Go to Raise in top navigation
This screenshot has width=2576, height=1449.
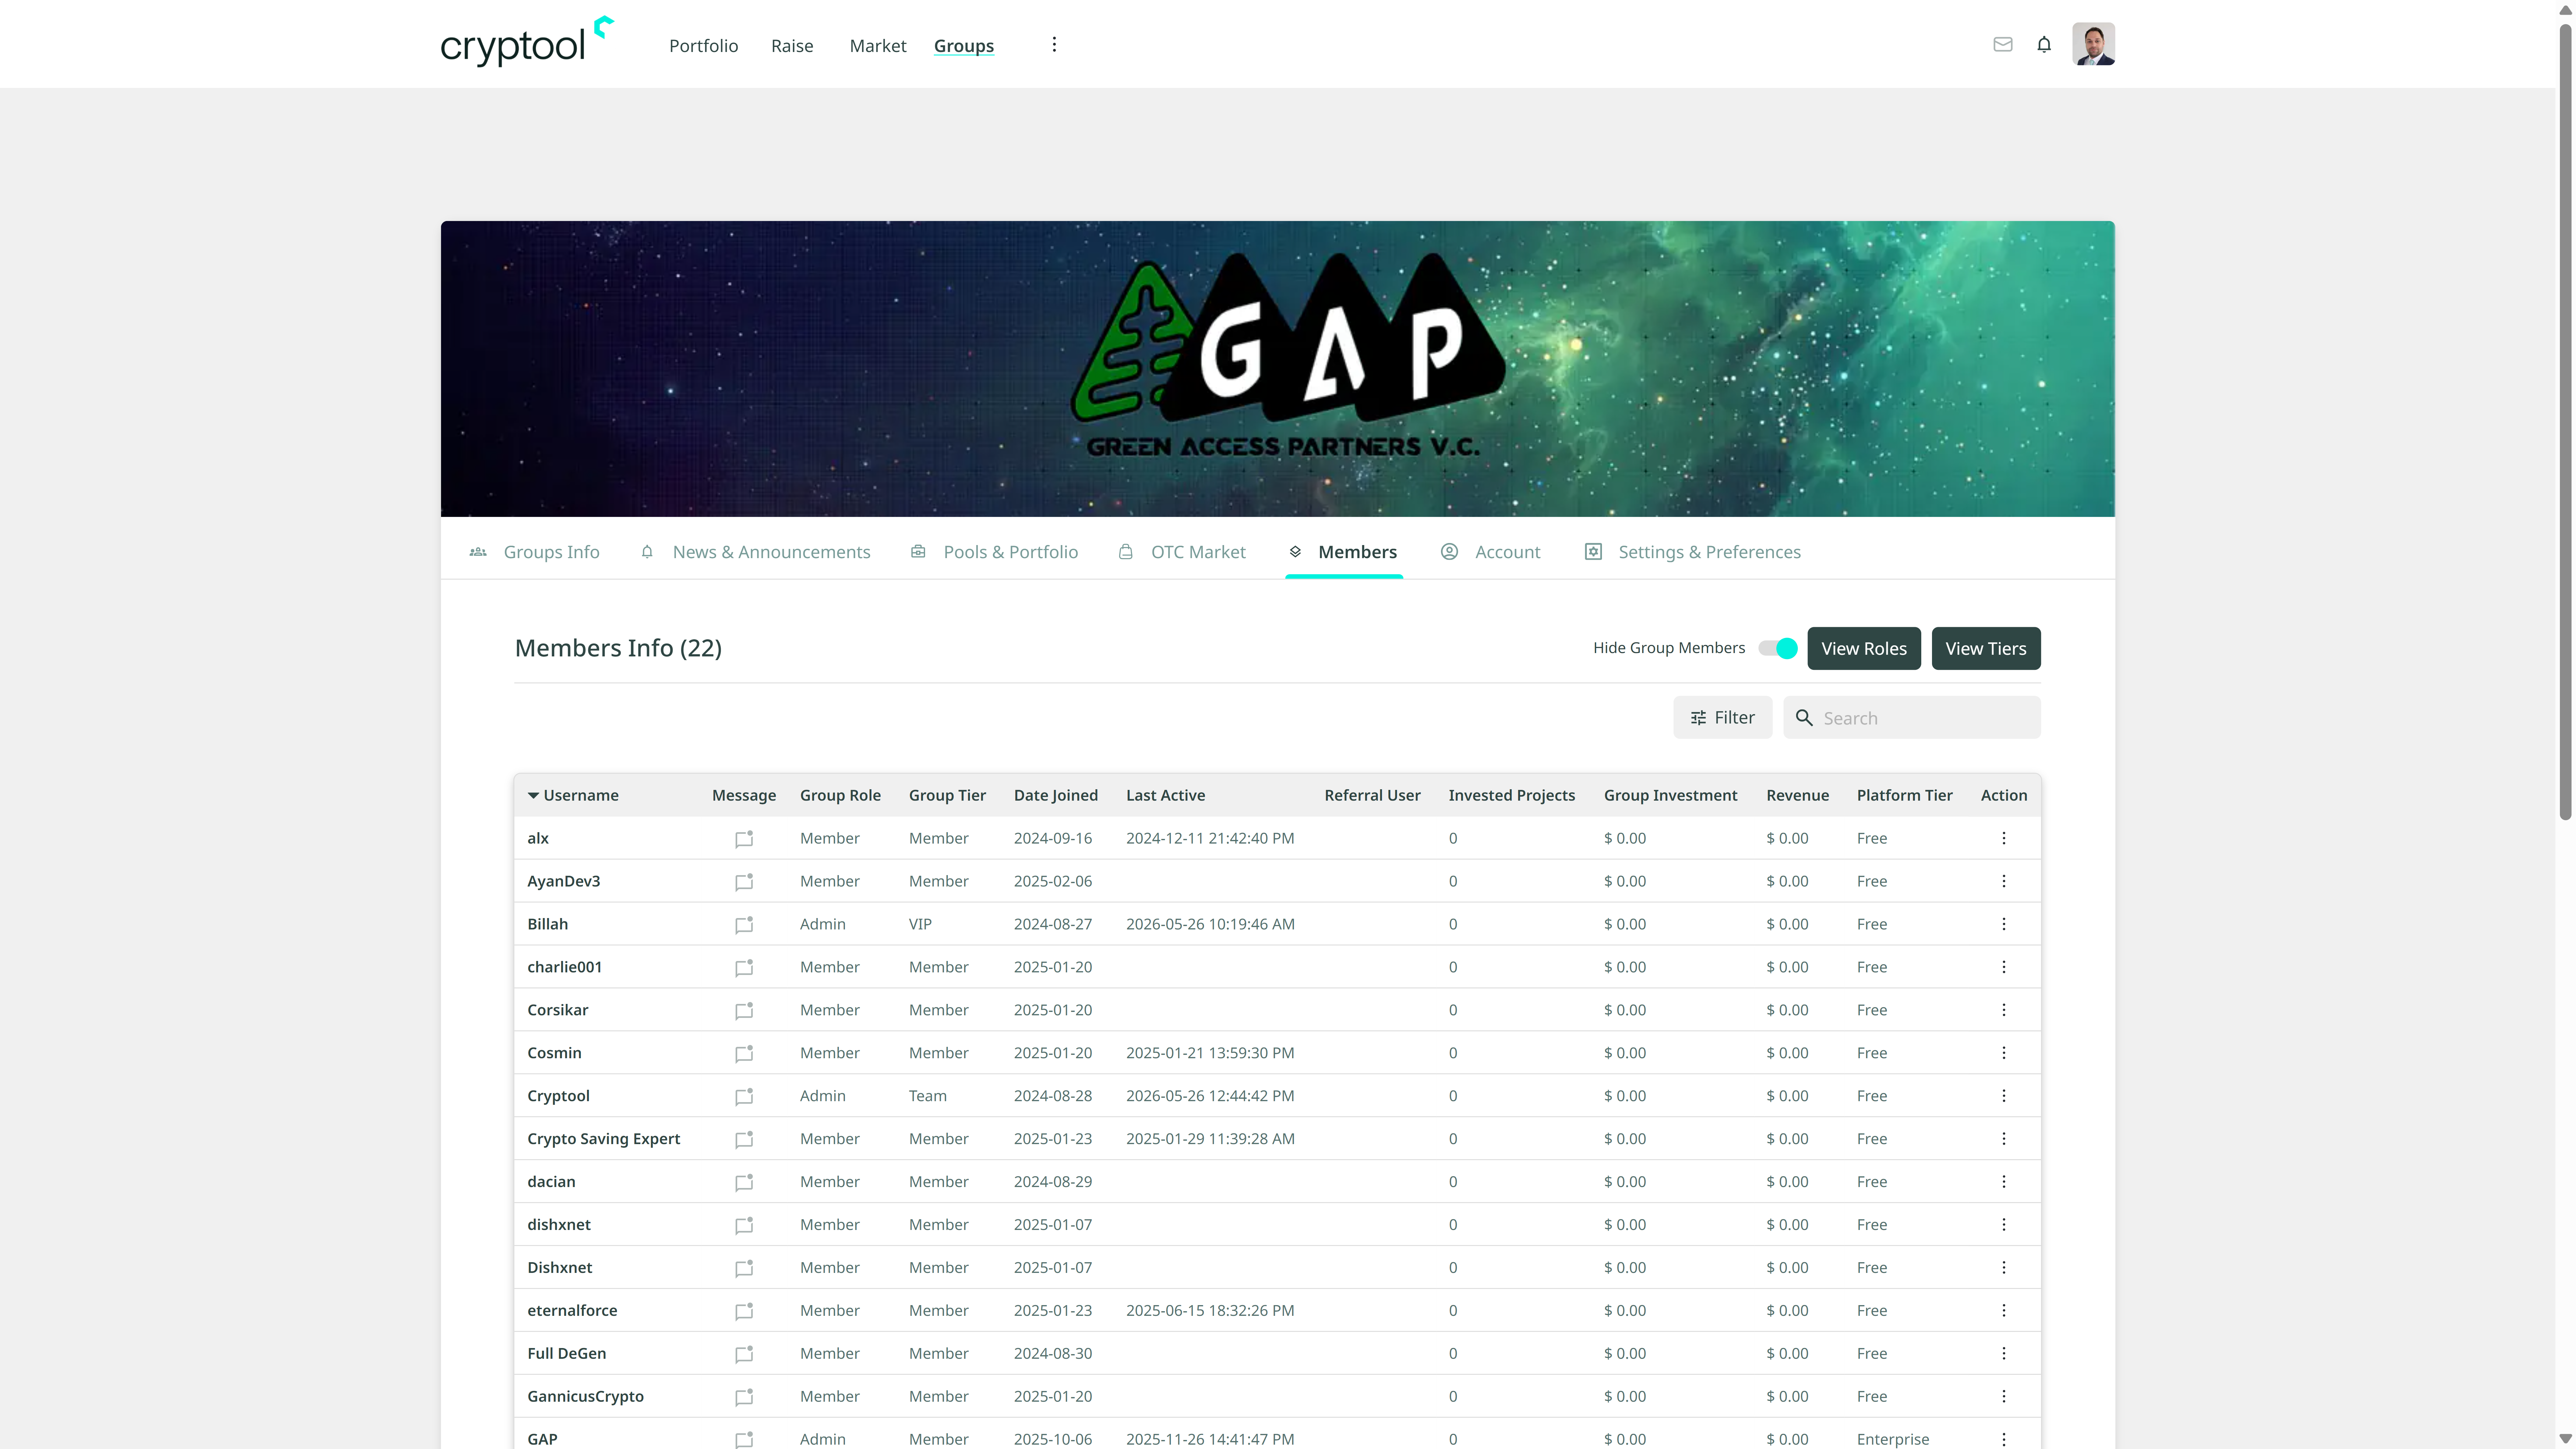tap(792, 46)
